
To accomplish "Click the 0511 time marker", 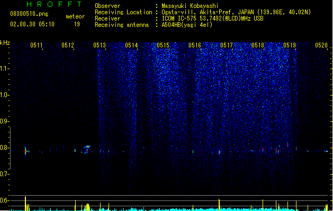I will [x=37, y=45].
